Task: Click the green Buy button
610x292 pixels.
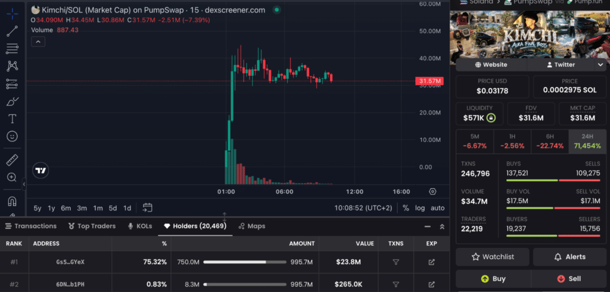Action: (x=493, y=279)
